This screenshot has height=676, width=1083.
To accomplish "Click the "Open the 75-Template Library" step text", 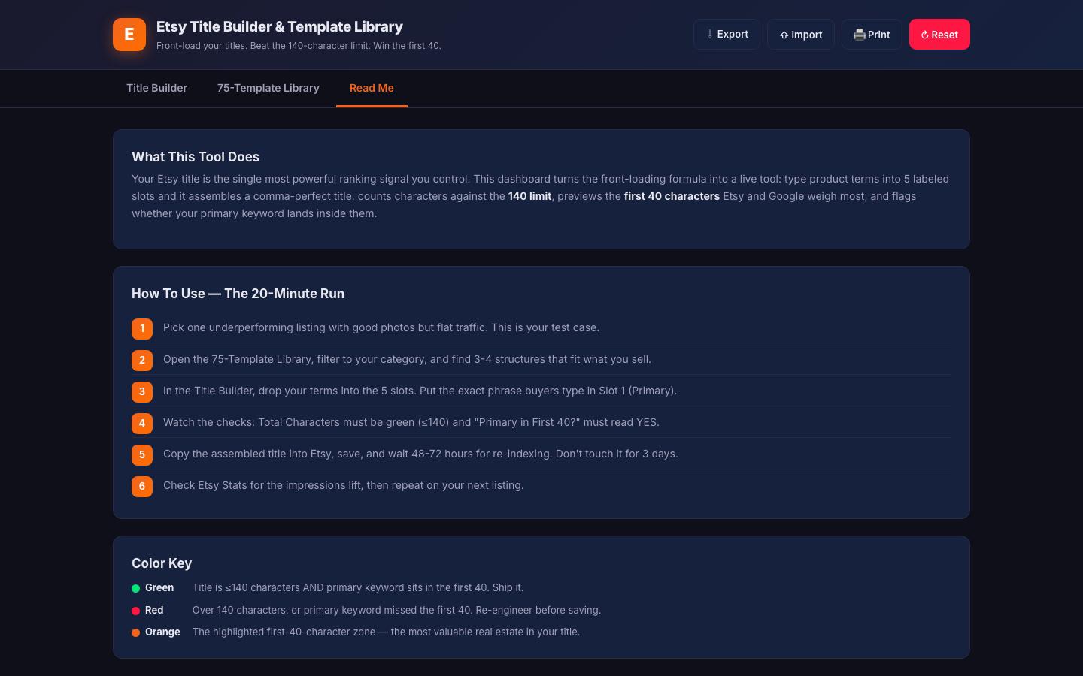I will coord(407,359).
